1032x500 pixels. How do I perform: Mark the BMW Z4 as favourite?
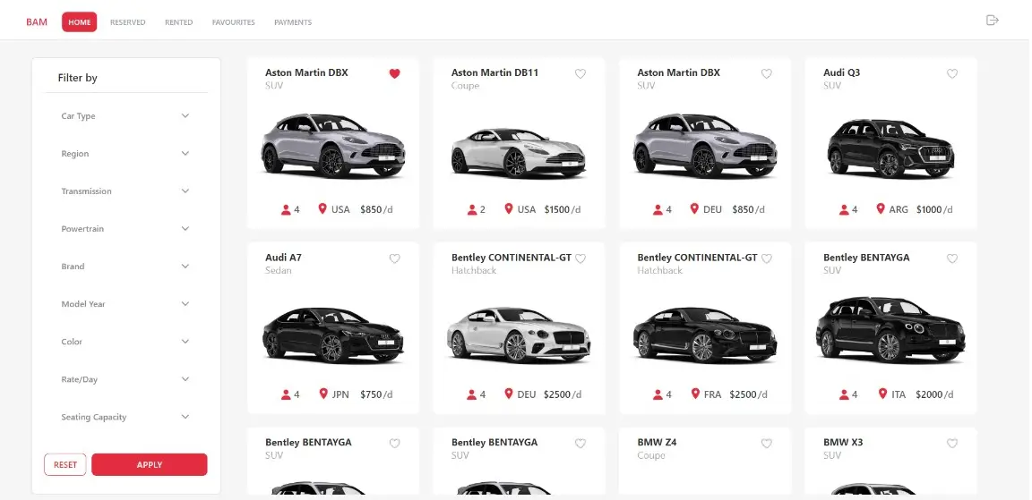tap(767, 444)
